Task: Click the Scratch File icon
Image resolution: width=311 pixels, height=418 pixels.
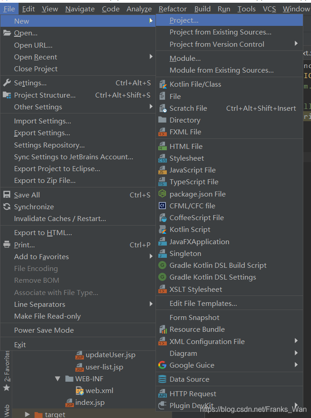Action: [162, 108]
